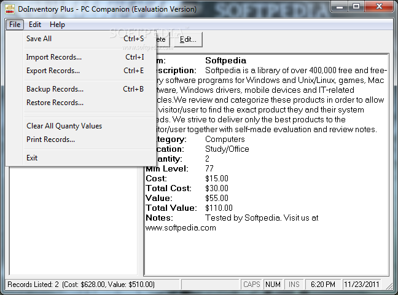Click the Notes: label
Image resolution: width=398 pixels, height=295 pixels.
[x=160, y=218]
